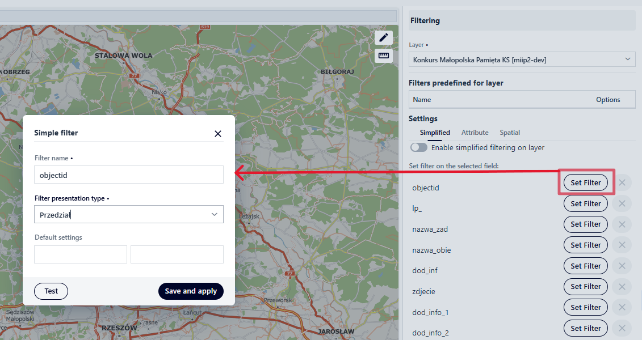Clear the nazwa_zad filter X icon
The width and height of the screenshot is (642, 340).
[622, 224]
